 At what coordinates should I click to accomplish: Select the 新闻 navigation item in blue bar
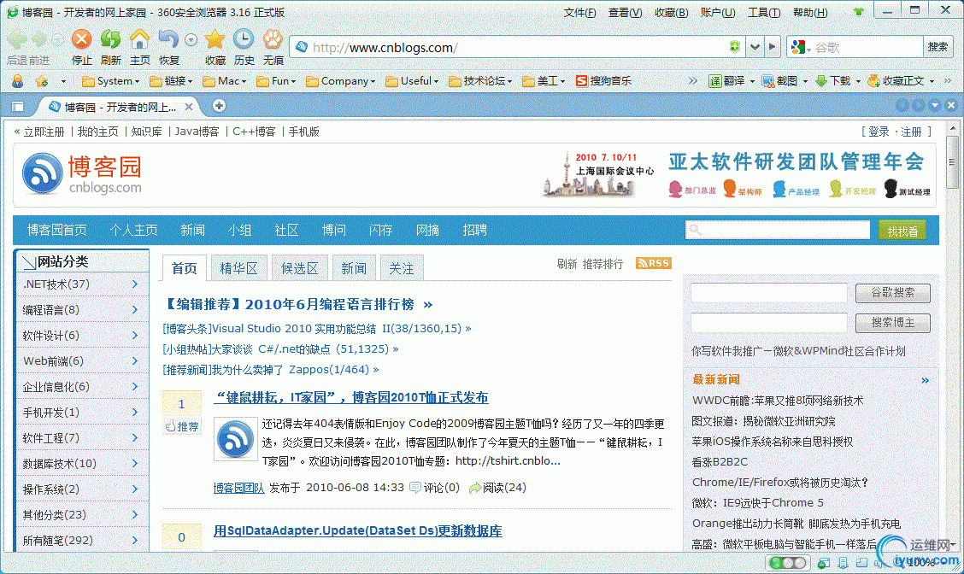click(x=192, y=230)
